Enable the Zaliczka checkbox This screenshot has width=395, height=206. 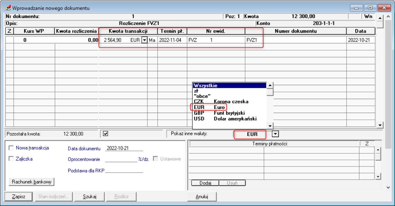click(11, 159)
